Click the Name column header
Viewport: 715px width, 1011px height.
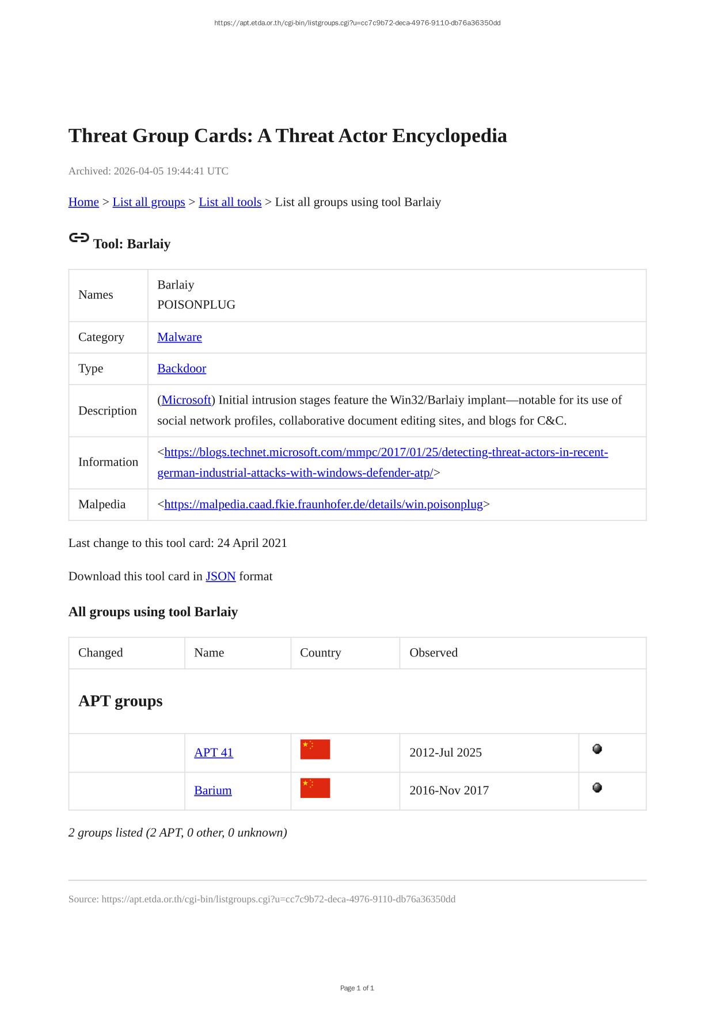tap(209, 653)
